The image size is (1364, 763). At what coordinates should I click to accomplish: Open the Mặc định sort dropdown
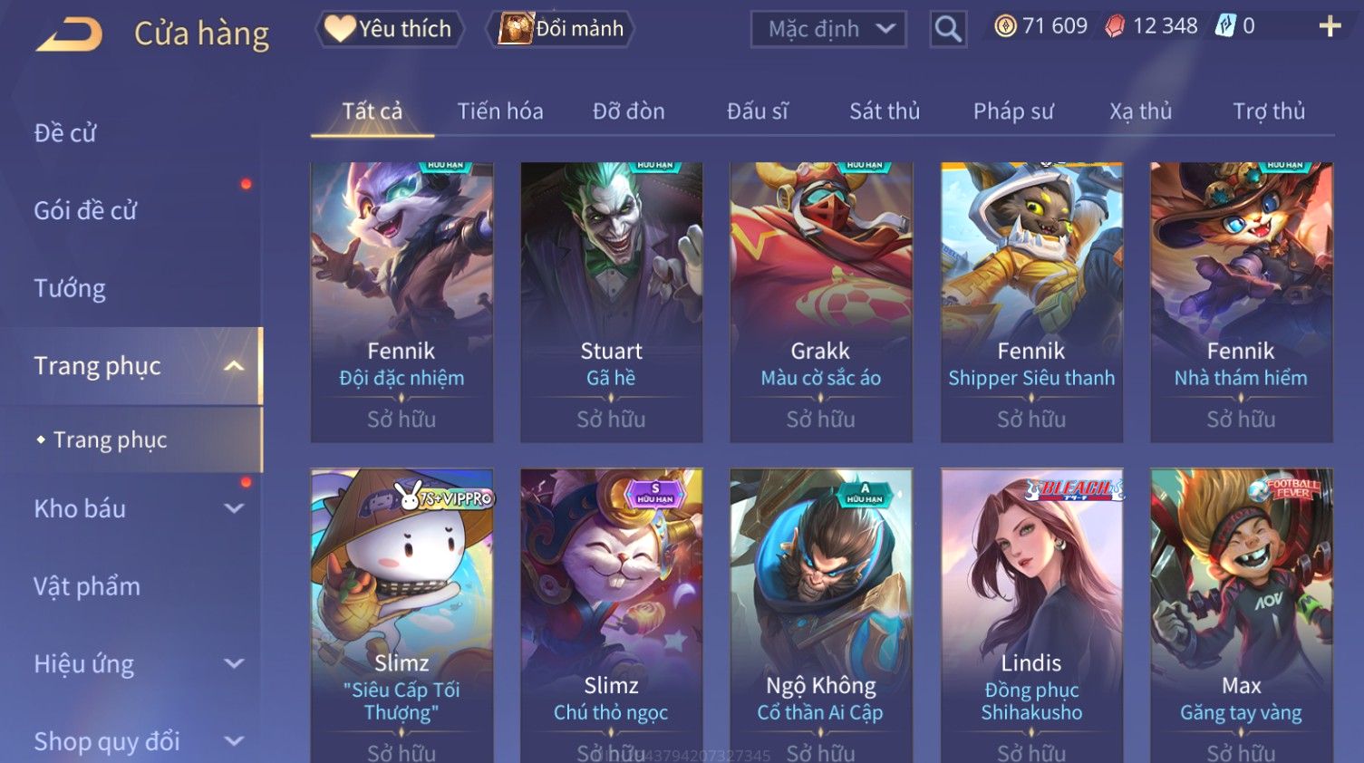[x=828, y=29]
